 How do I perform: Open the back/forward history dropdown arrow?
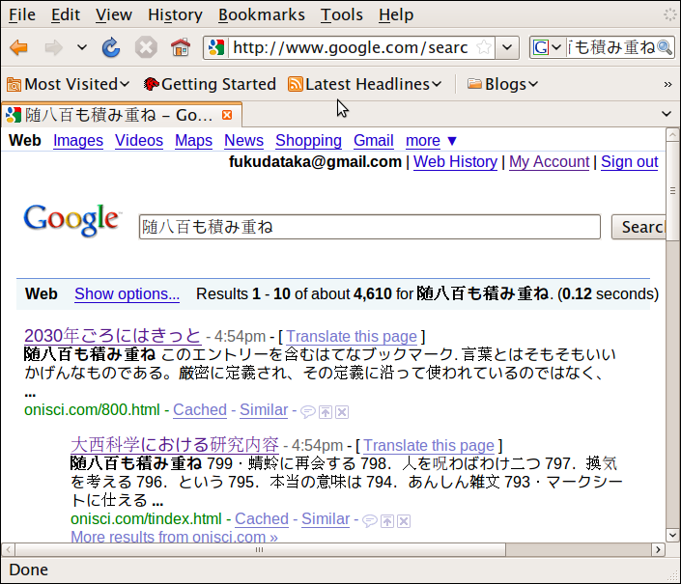click(x=82, y=47)
